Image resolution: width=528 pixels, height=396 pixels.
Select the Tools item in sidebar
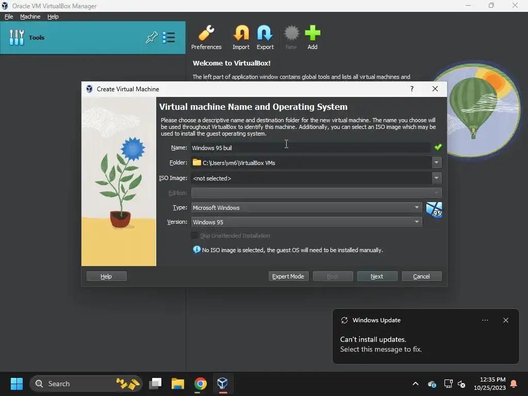93,37
